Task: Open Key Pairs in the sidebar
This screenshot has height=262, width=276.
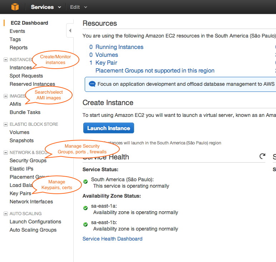Action: pos(20,193)
